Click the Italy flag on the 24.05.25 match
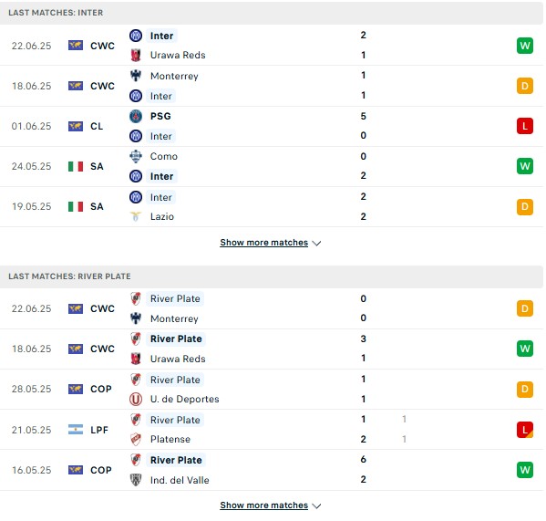 tap(76, 167)
